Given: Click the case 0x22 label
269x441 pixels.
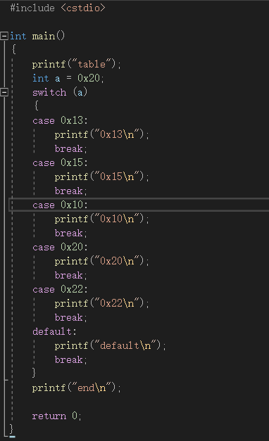Looking at the screenshot, I should point(61,289).
